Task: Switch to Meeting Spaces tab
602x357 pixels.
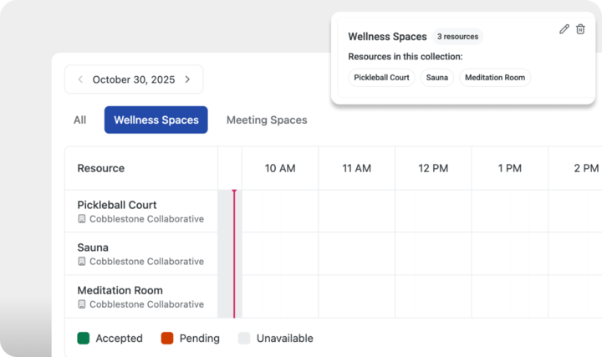Action: [x=267, y=120]
